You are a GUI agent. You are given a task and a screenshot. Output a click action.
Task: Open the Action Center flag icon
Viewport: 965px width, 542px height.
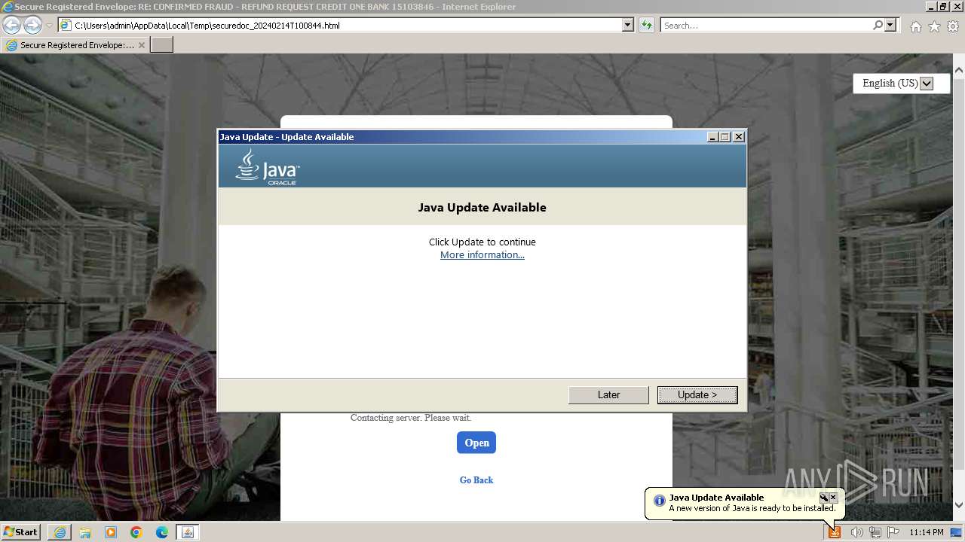pos(893,532)
